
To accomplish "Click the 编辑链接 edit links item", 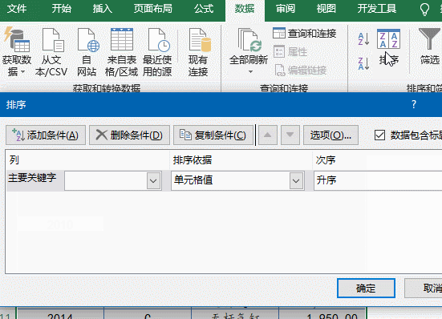I will coord(301,70).
